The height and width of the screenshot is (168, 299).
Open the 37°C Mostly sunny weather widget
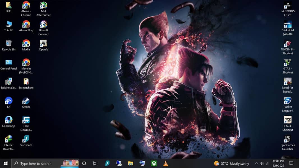click(x=231, y=164)
